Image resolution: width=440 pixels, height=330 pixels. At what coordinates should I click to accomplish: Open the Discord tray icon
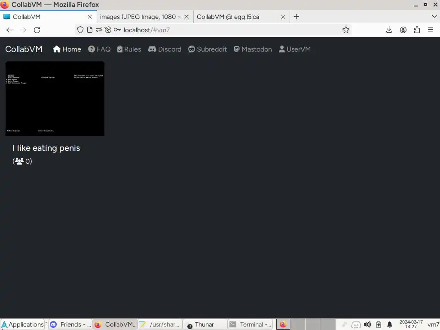click(356, 325)
